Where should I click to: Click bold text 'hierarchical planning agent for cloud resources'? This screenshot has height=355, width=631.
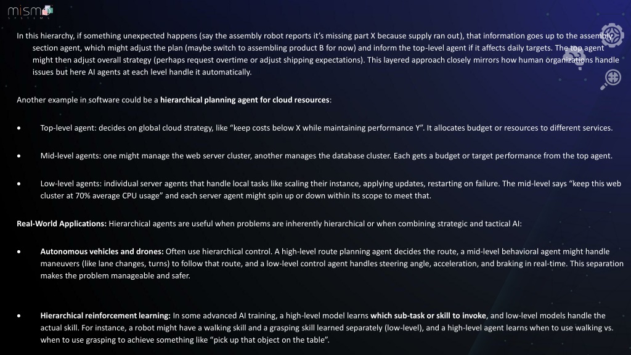click(245, 100)
